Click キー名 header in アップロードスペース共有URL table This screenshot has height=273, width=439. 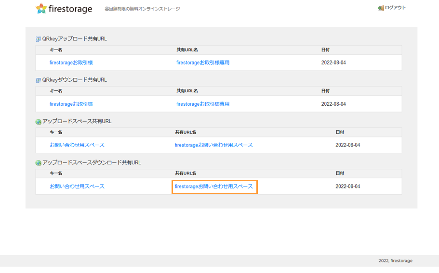tap(56, 132)
